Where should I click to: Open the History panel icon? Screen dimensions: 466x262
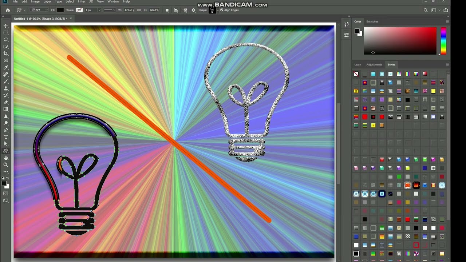(346, 24)
